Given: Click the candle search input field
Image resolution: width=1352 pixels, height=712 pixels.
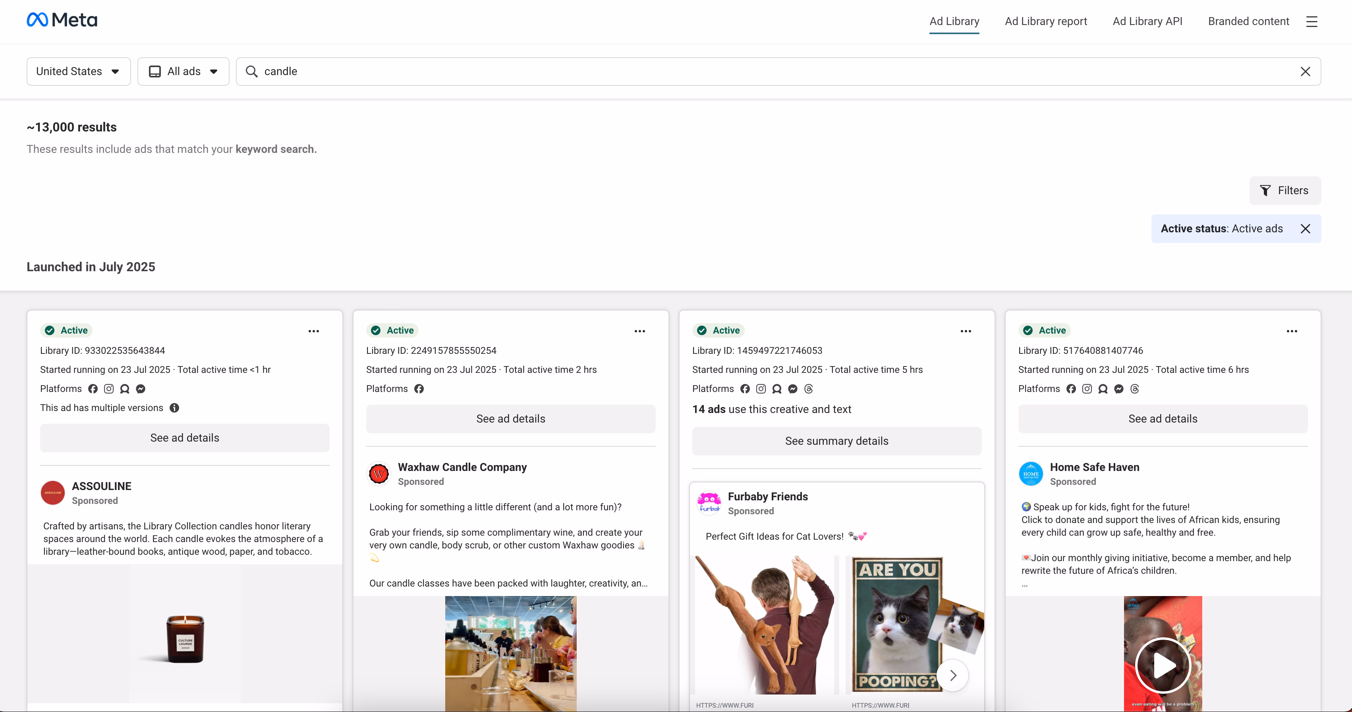Looking at the screenshot, I should point(778,71).
